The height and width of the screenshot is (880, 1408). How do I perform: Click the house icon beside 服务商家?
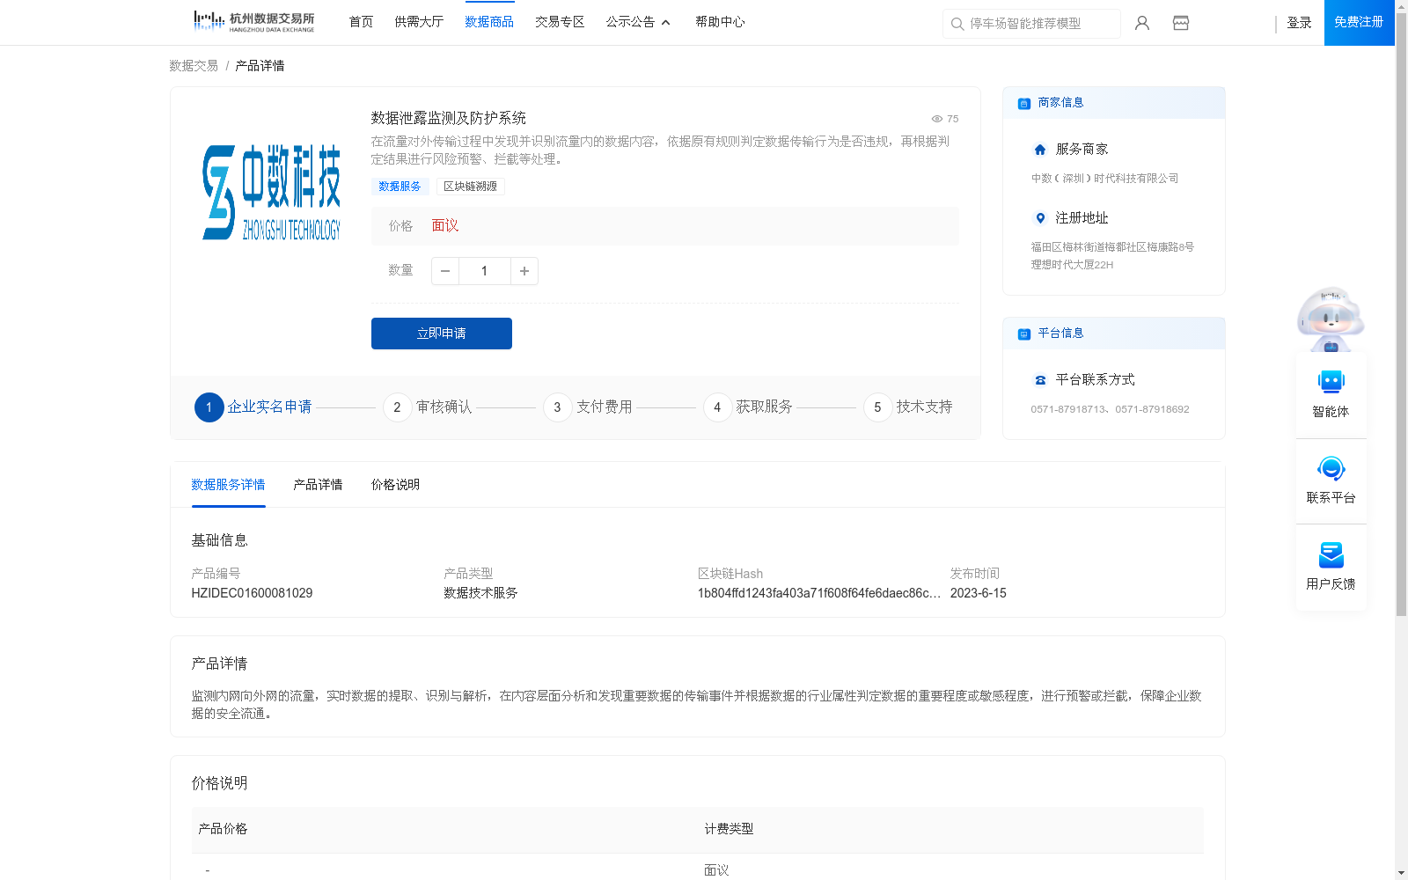(1039, 149)
